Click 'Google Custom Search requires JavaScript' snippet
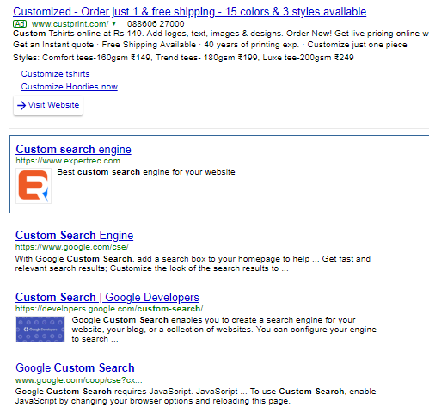The image size is (429, 407). (195, 396)
